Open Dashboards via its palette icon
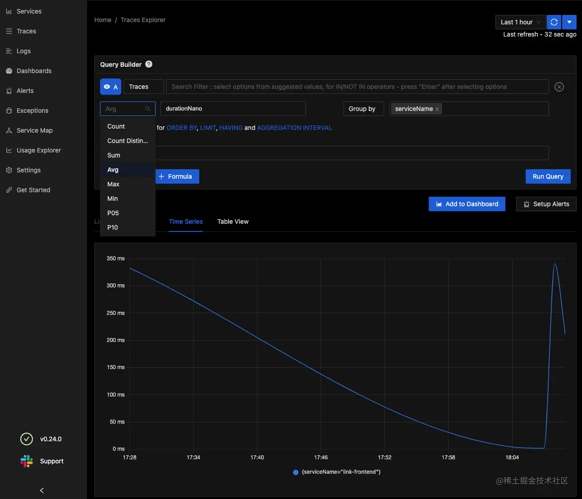Screen dimensions: 582x499 point(9,71)
